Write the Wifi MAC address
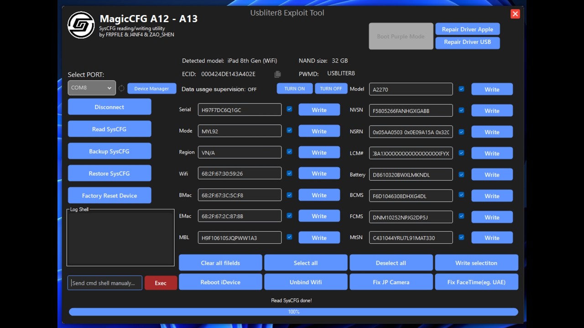Image resolution: width=584 pixels, height=328 pixels. click(319, 174)
